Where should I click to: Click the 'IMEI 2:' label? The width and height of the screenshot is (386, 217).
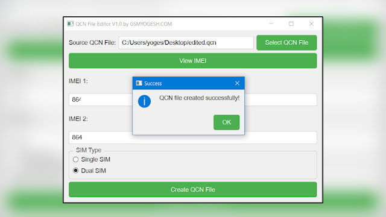tap(78, 119)
